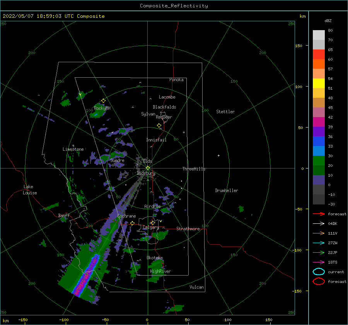Click the RockyMH label
This screenshot has height=325, width=348.
coord(102,108)
